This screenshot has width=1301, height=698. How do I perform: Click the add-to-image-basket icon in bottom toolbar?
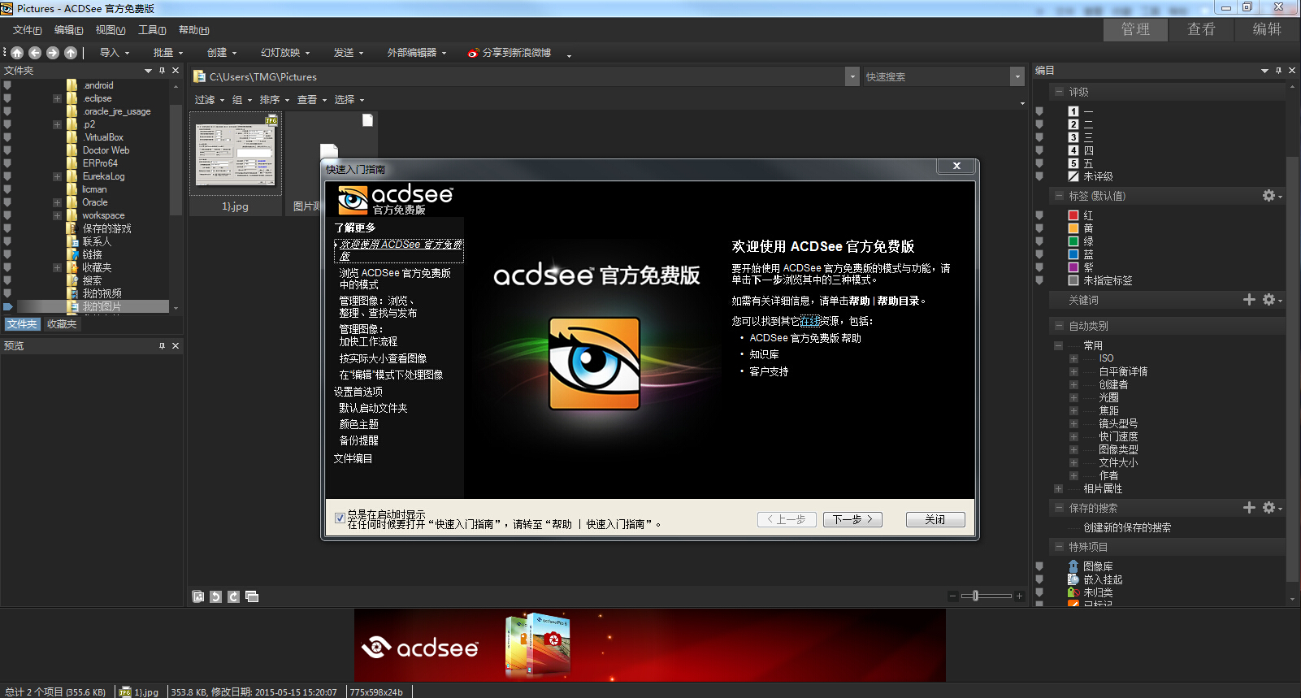click(197, 596)
